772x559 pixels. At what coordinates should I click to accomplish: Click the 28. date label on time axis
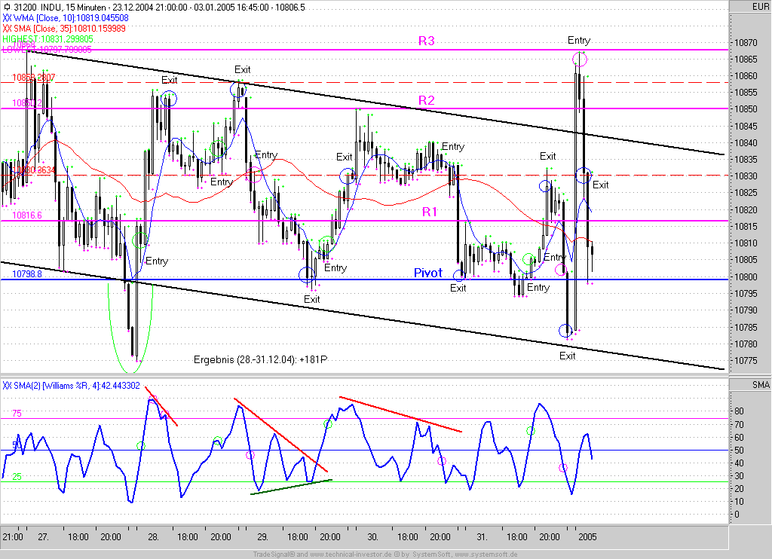point(153,537)
